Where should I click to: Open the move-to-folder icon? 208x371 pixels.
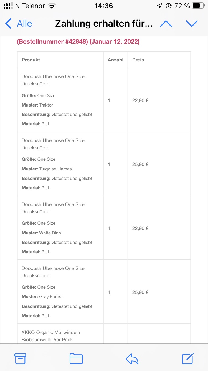pos(76,359)
